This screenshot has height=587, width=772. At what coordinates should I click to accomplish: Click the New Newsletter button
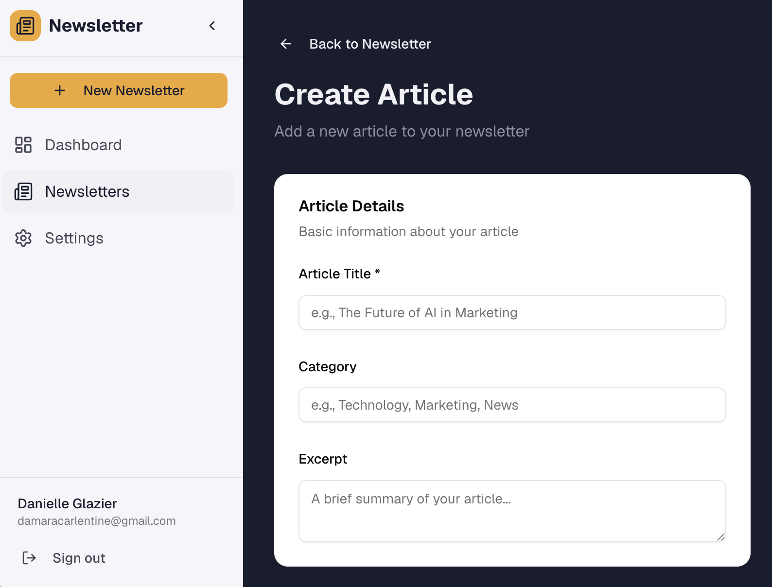[x=119, y=90]
